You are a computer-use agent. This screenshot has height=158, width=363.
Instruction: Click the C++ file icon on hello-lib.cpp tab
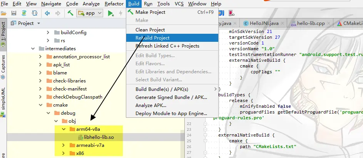click(294, 23)
